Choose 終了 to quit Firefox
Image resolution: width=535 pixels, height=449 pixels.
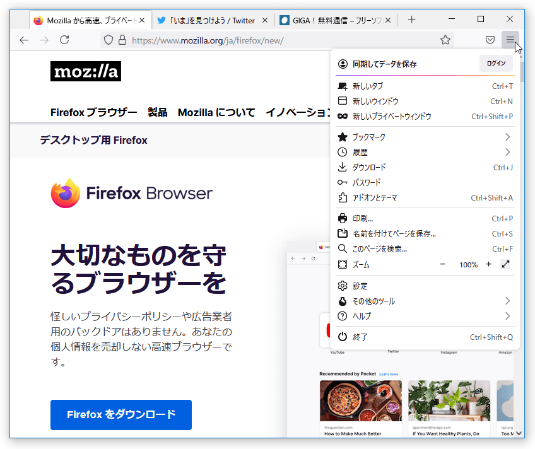(425, 337)
